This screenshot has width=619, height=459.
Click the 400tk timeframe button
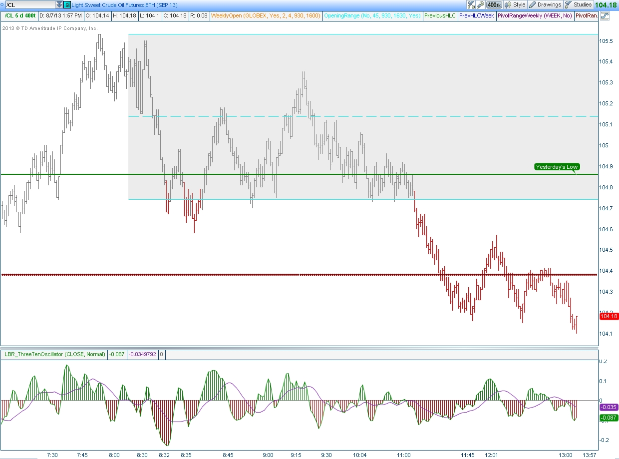[x=494, y=4]
